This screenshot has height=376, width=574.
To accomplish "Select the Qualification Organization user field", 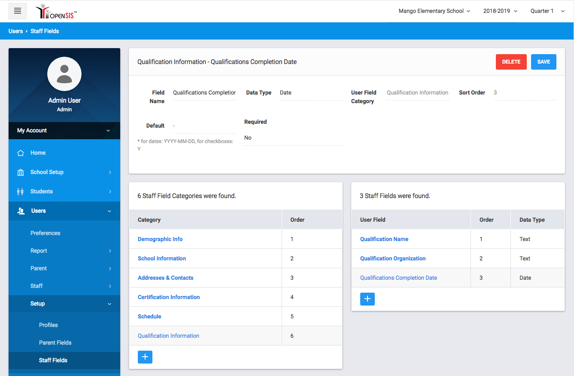I will (393, 259).
